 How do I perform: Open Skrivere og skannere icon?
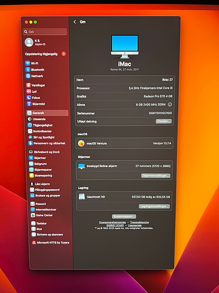click(34, 234)
